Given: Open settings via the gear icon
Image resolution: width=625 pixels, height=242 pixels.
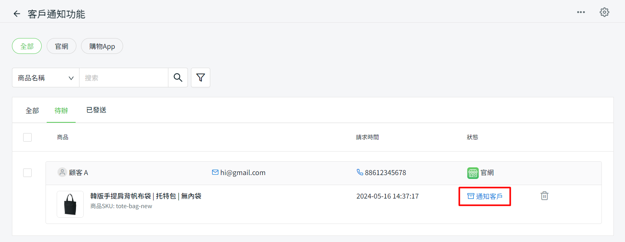Looking at the screenshot, I should coord(604,12).
